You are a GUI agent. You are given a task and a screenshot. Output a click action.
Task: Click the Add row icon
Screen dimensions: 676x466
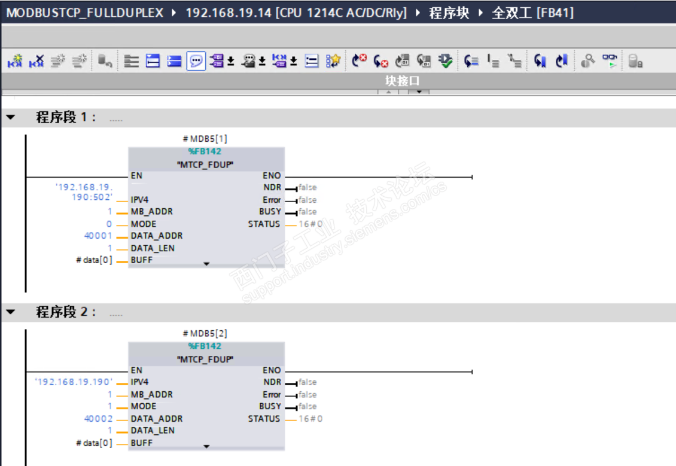pyautogui.click(x=80, y=61)
